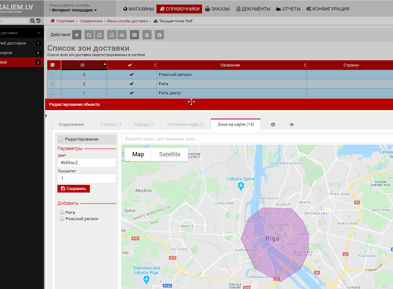Click the refresh list icon

point(99,35)
